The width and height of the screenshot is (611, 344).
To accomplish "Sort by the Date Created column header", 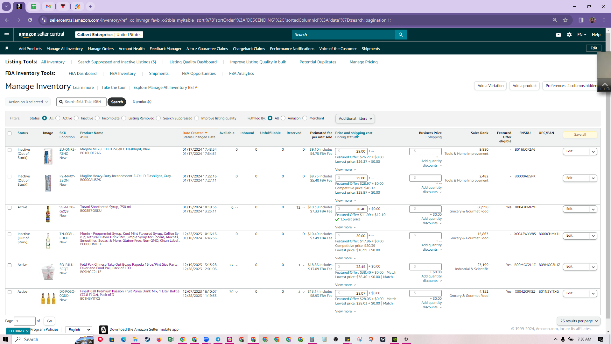I will (x=195, y=133).
